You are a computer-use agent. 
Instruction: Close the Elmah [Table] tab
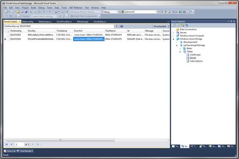(20, 22)
